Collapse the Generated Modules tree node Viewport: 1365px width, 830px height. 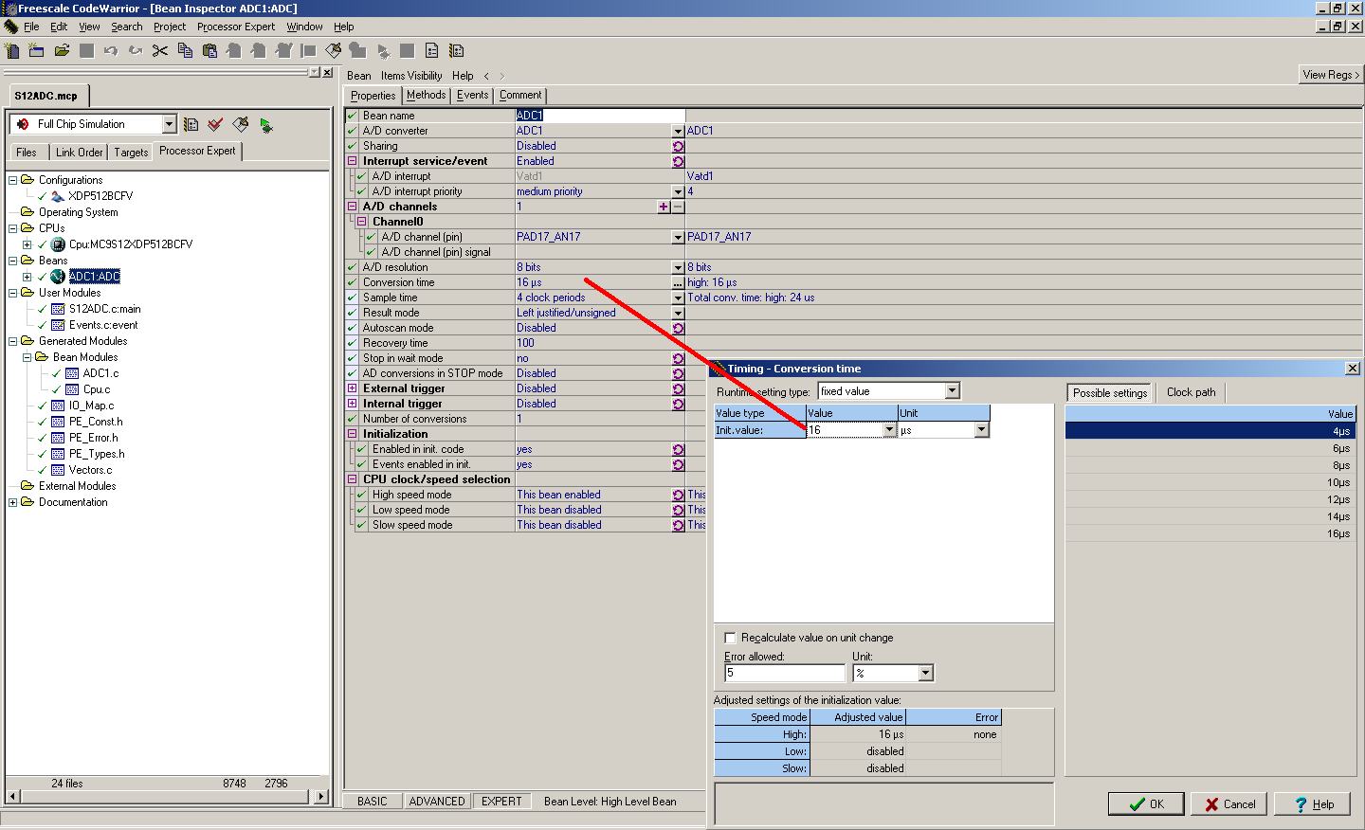click(12, 341)
